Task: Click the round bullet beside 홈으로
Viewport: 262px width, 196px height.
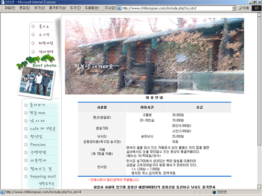Action: point(33,26)
